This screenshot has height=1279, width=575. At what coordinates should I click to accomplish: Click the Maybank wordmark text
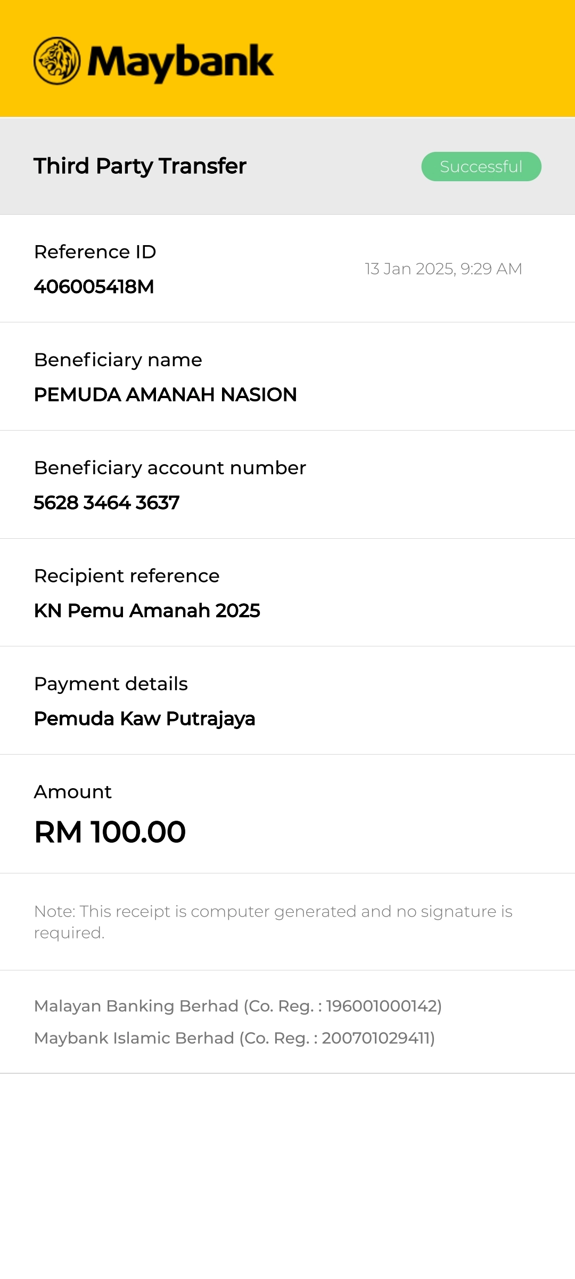click(180, 62)
